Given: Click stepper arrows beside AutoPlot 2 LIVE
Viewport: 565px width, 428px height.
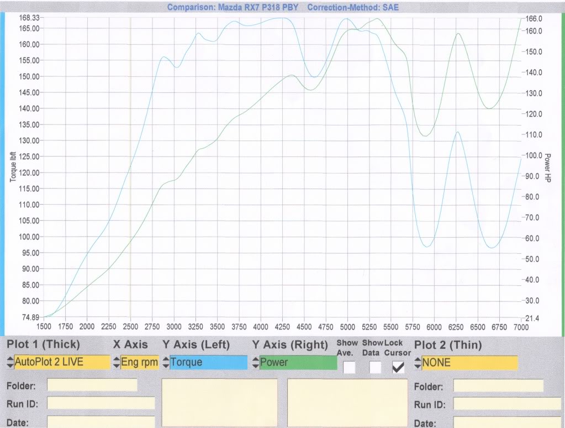Looking at the screenshot, I should [10, 363].
